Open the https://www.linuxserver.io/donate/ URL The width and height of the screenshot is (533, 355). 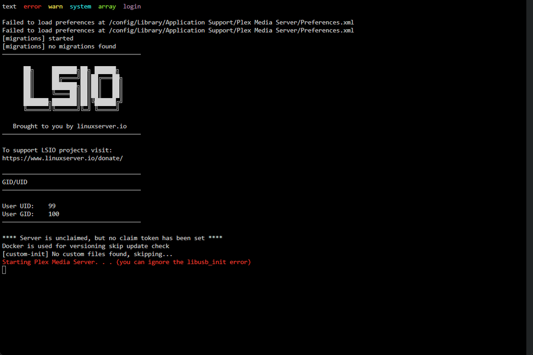click(62, 158)
